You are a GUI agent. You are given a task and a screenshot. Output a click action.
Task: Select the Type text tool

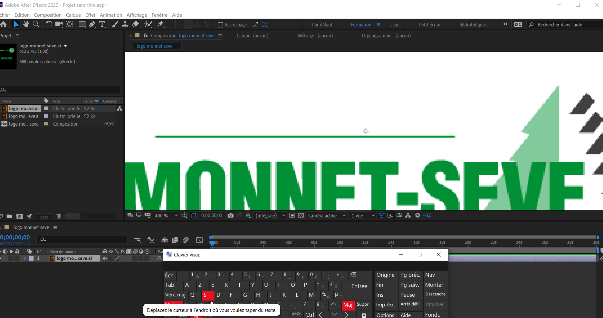coord(102,24)
